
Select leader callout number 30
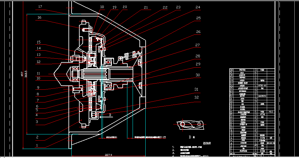pyautogui.click(x=198, y=75)
